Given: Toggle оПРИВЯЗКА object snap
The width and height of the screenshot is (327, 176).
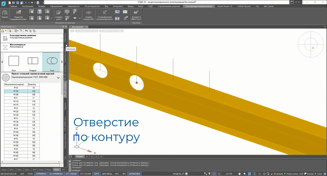Looking at the screenshot, I should 41,174.
